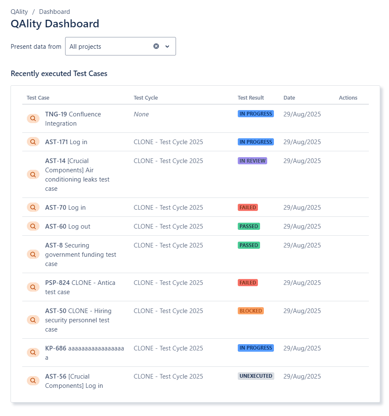Viewport: 389px width, 416px height.
Task: Click BLOCKED badge for AST-50
Action: pyautogui.click(x=251, y=311)
